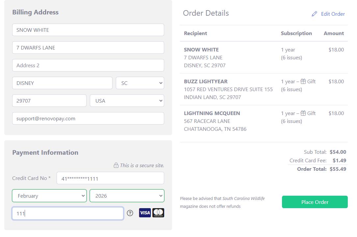Click Buzz Lightyear's gift icon
357x237 pixels.
click(x=303, y=81)
